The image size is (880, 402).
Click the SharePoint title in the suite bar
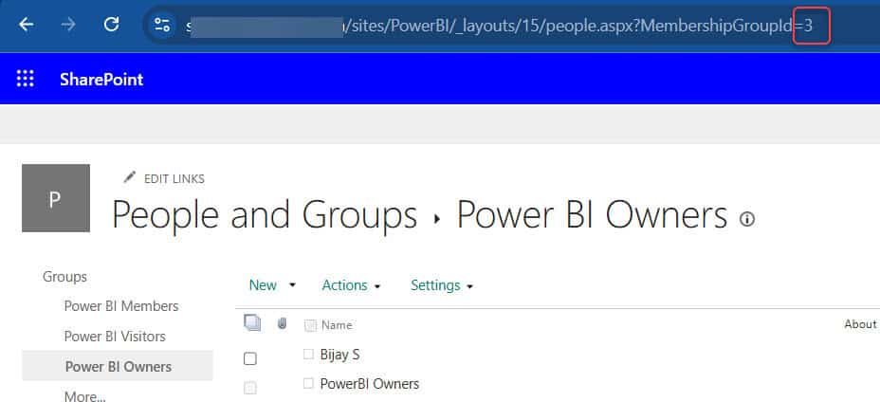click(101, 79)
